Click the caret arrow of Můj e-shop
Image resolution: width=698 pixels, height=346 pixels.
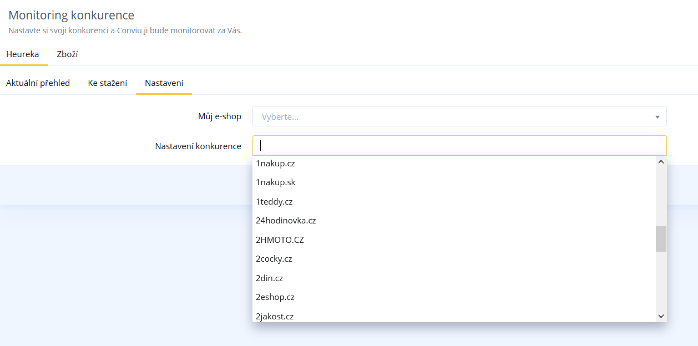click(657, 117)
